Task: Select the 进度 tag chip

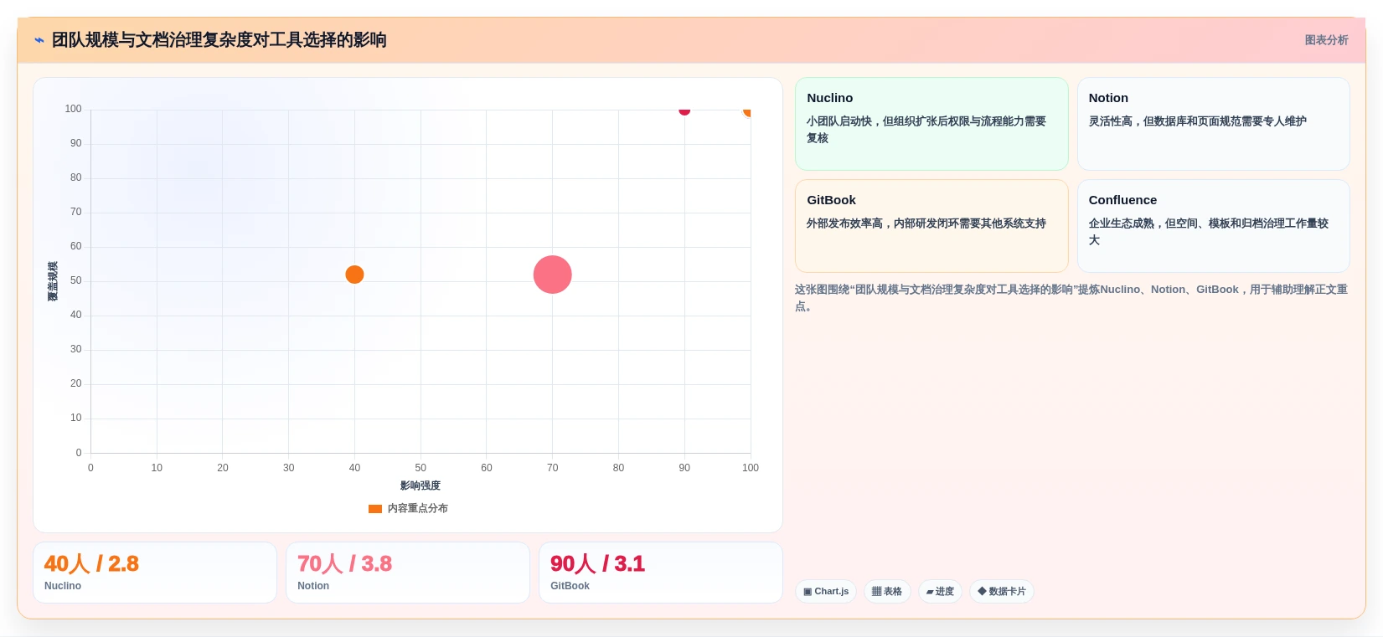Action: tap(940, 591)
